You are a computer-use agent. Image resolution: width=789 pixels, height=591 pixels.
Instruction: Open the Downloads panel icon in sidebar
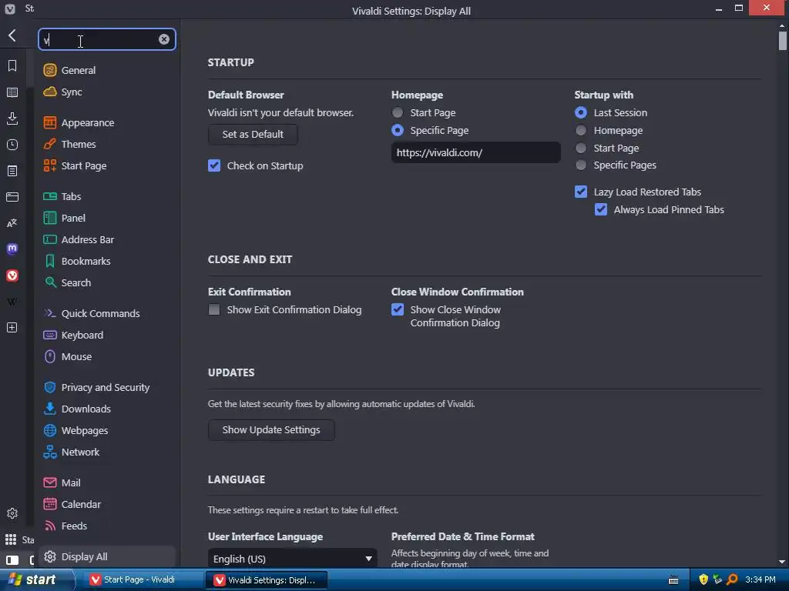12,119
